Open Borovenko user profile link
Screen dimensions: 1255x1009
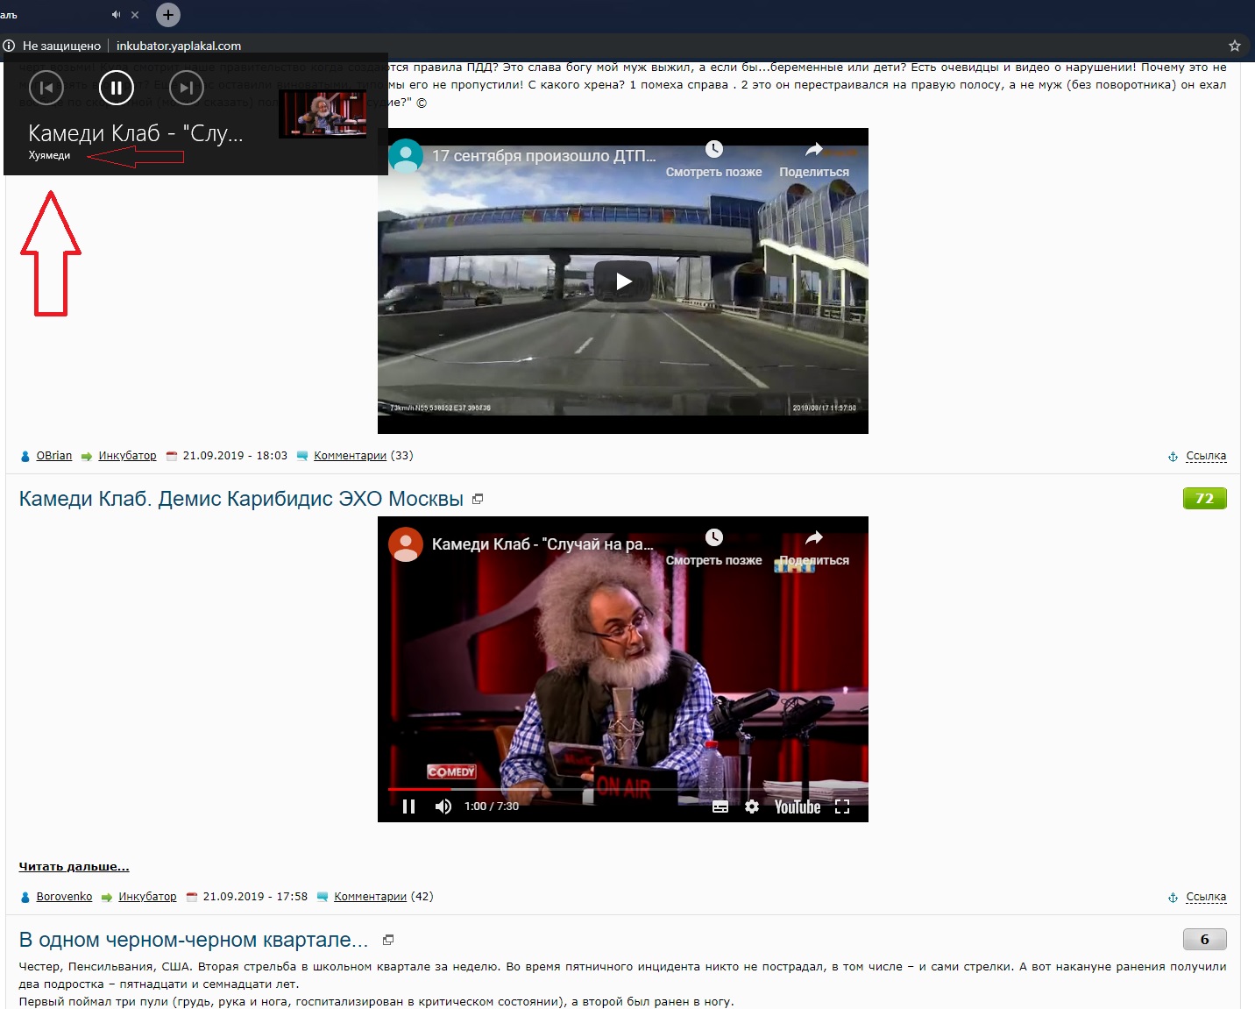click(x=64, y=897)
